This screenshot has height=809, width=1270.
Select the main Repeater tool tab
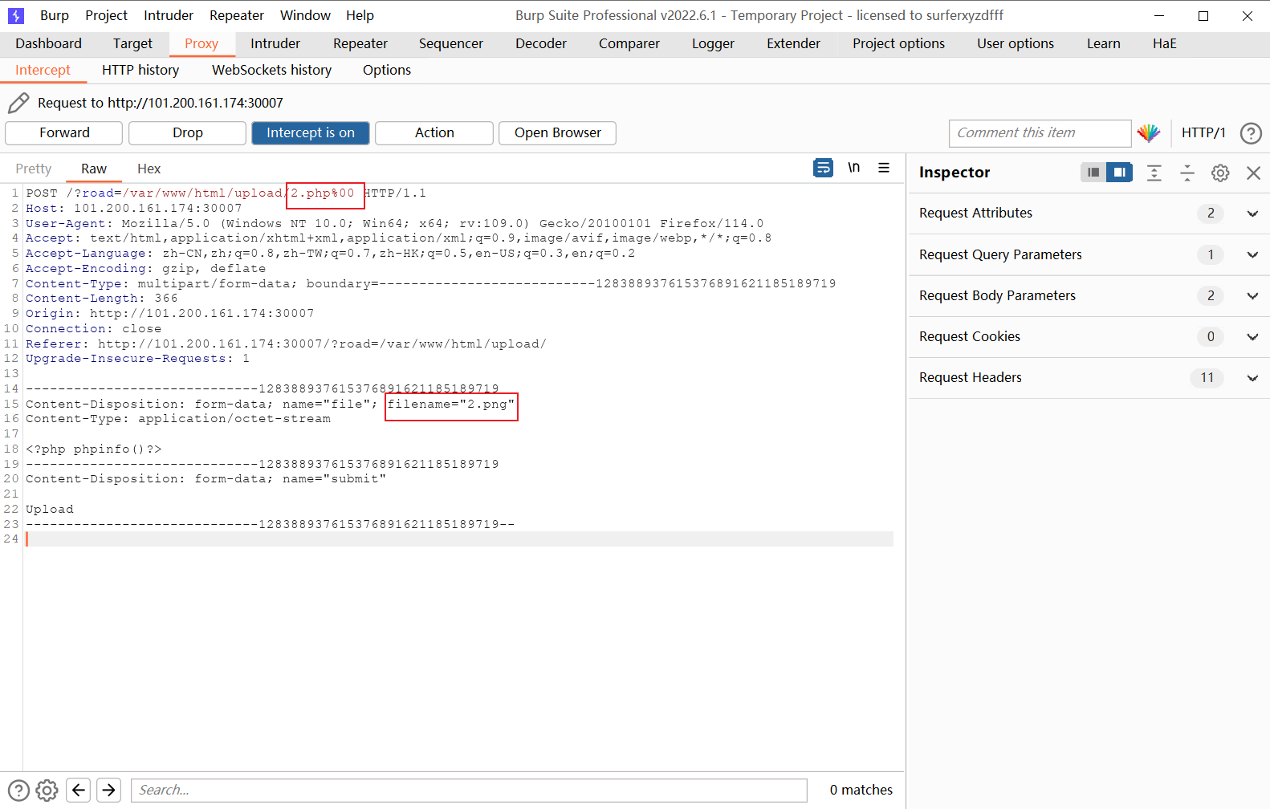coord(360,43)
